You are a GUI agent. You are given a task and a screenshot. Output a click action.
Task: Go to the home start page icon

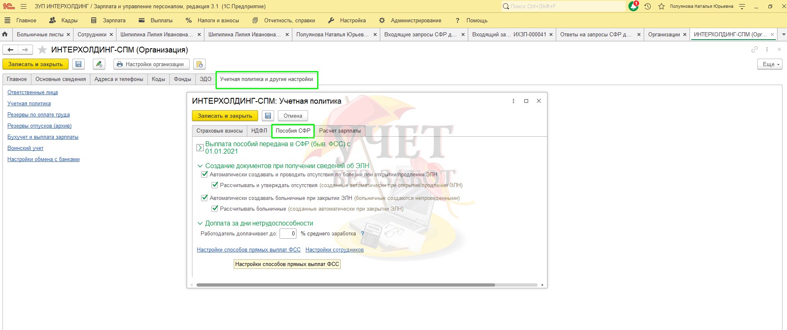(5, 34)
